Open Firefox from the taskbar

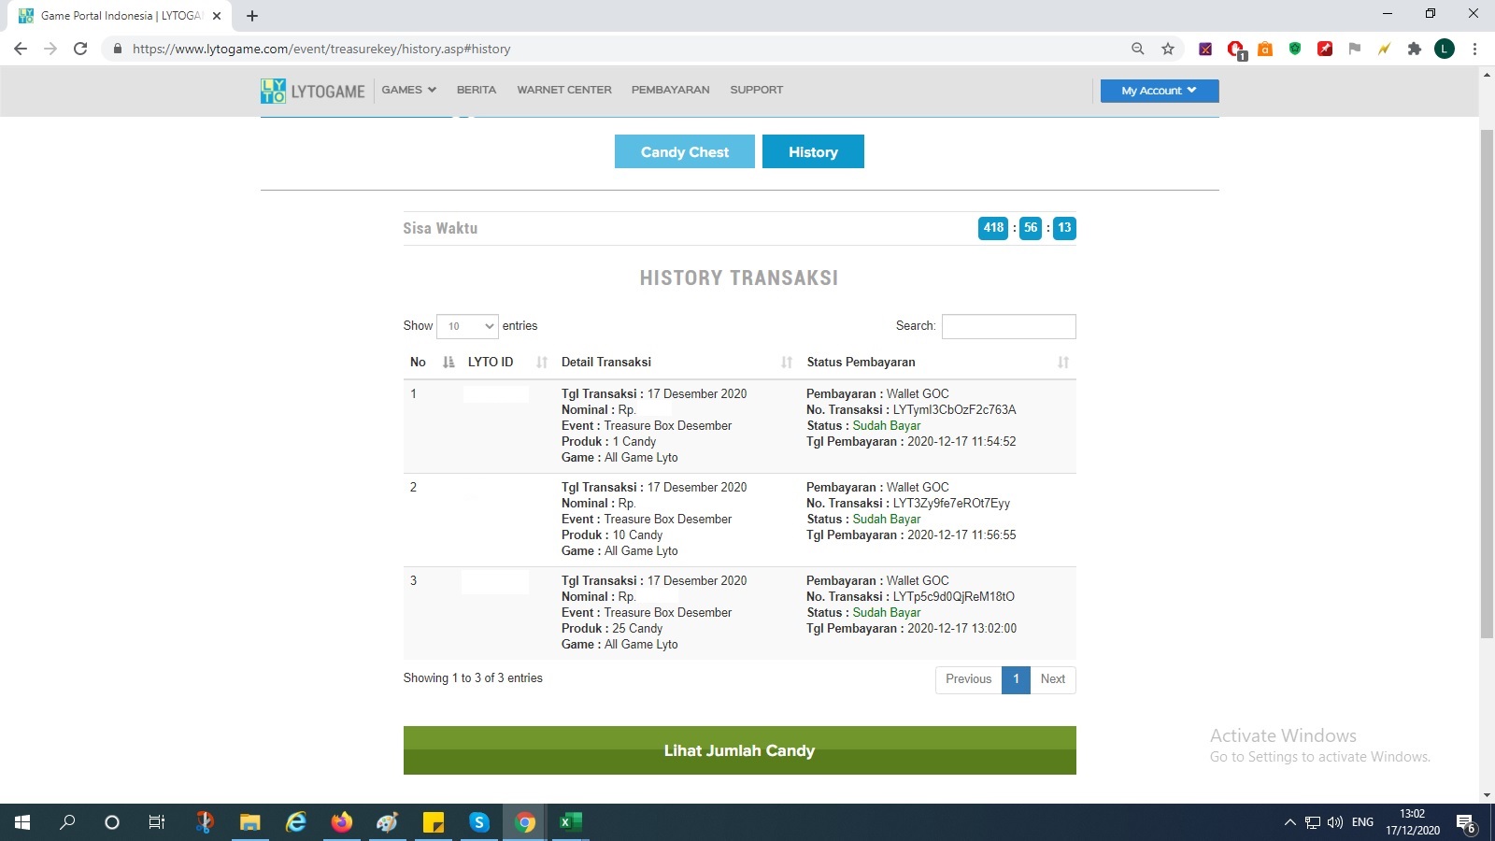pos(342,822)
